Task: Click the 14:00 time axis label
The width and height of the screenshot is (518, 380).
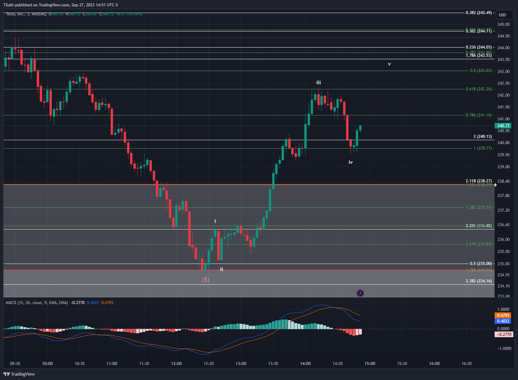Action: 305,364
